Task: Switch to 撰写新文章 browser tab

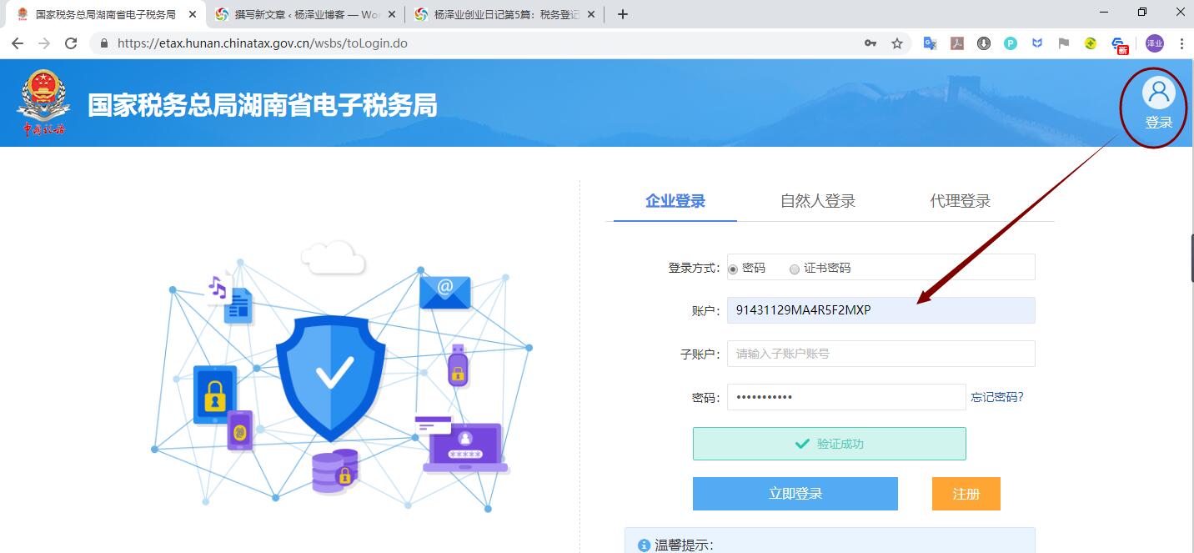Action: point(305,14)
